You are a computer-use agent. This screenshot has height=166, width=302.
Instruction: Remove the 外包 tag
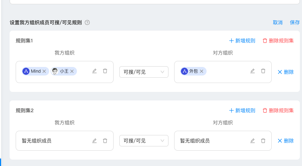pyautogui.click(x=202, y=71)
